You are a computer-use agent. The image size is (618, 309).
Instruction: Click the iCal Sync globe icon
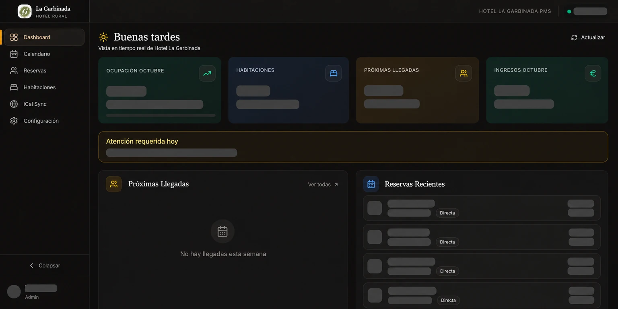point(14,104)
